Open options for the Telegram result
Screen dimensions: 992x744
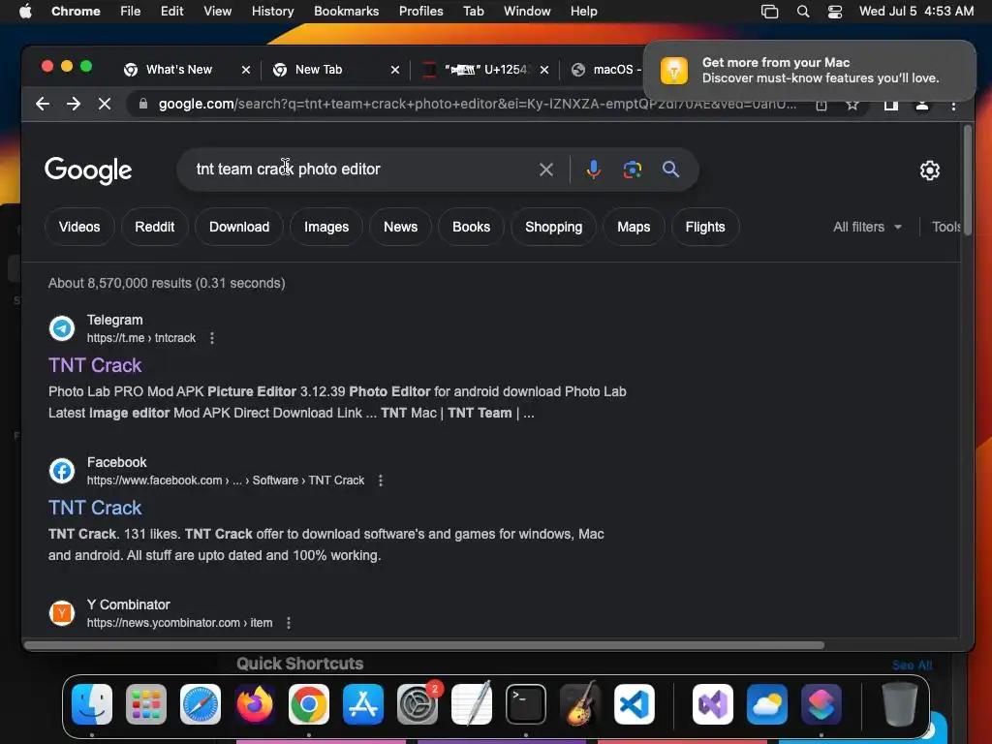coord(212,338)
